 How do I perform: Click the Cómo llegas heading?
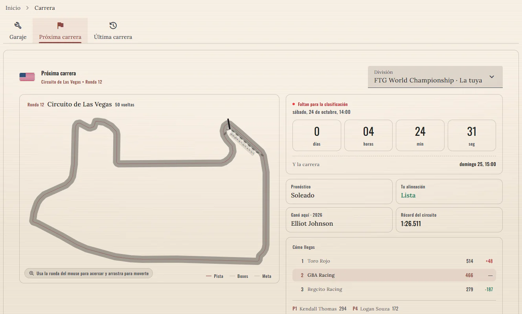point(303,247)
